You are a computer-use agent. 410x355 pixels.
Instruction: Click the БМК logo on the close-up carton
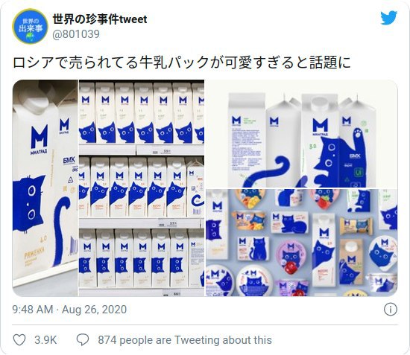[x=69, y=159]
